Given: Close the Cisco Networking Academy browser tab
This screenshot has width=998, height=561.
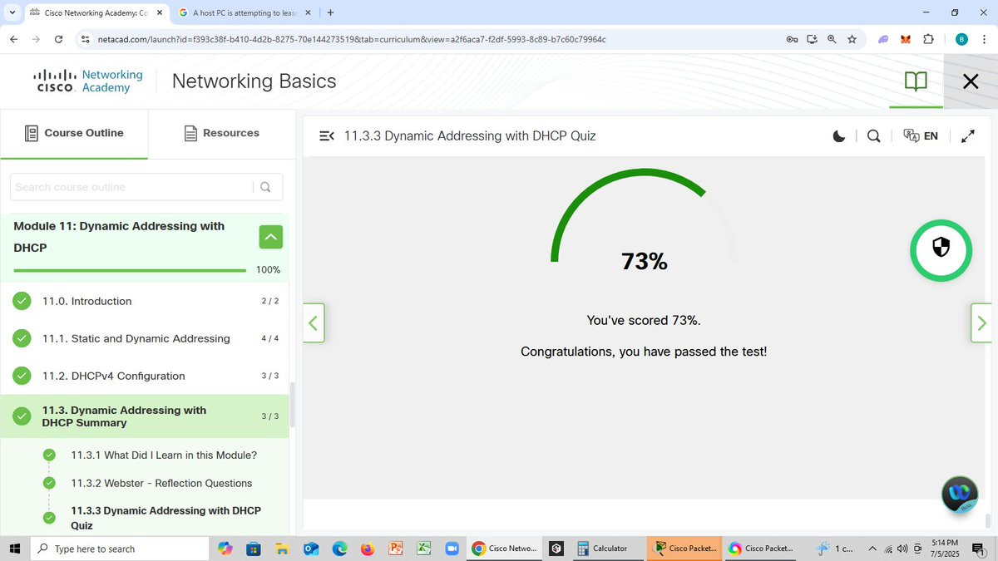Looking at the screenshot, I should click(x=160, y=12).
